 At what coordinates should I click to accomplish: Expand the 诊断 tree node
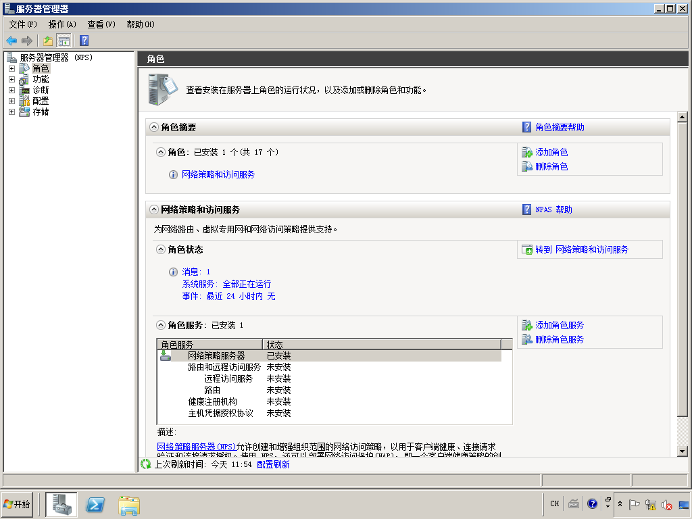12,90
